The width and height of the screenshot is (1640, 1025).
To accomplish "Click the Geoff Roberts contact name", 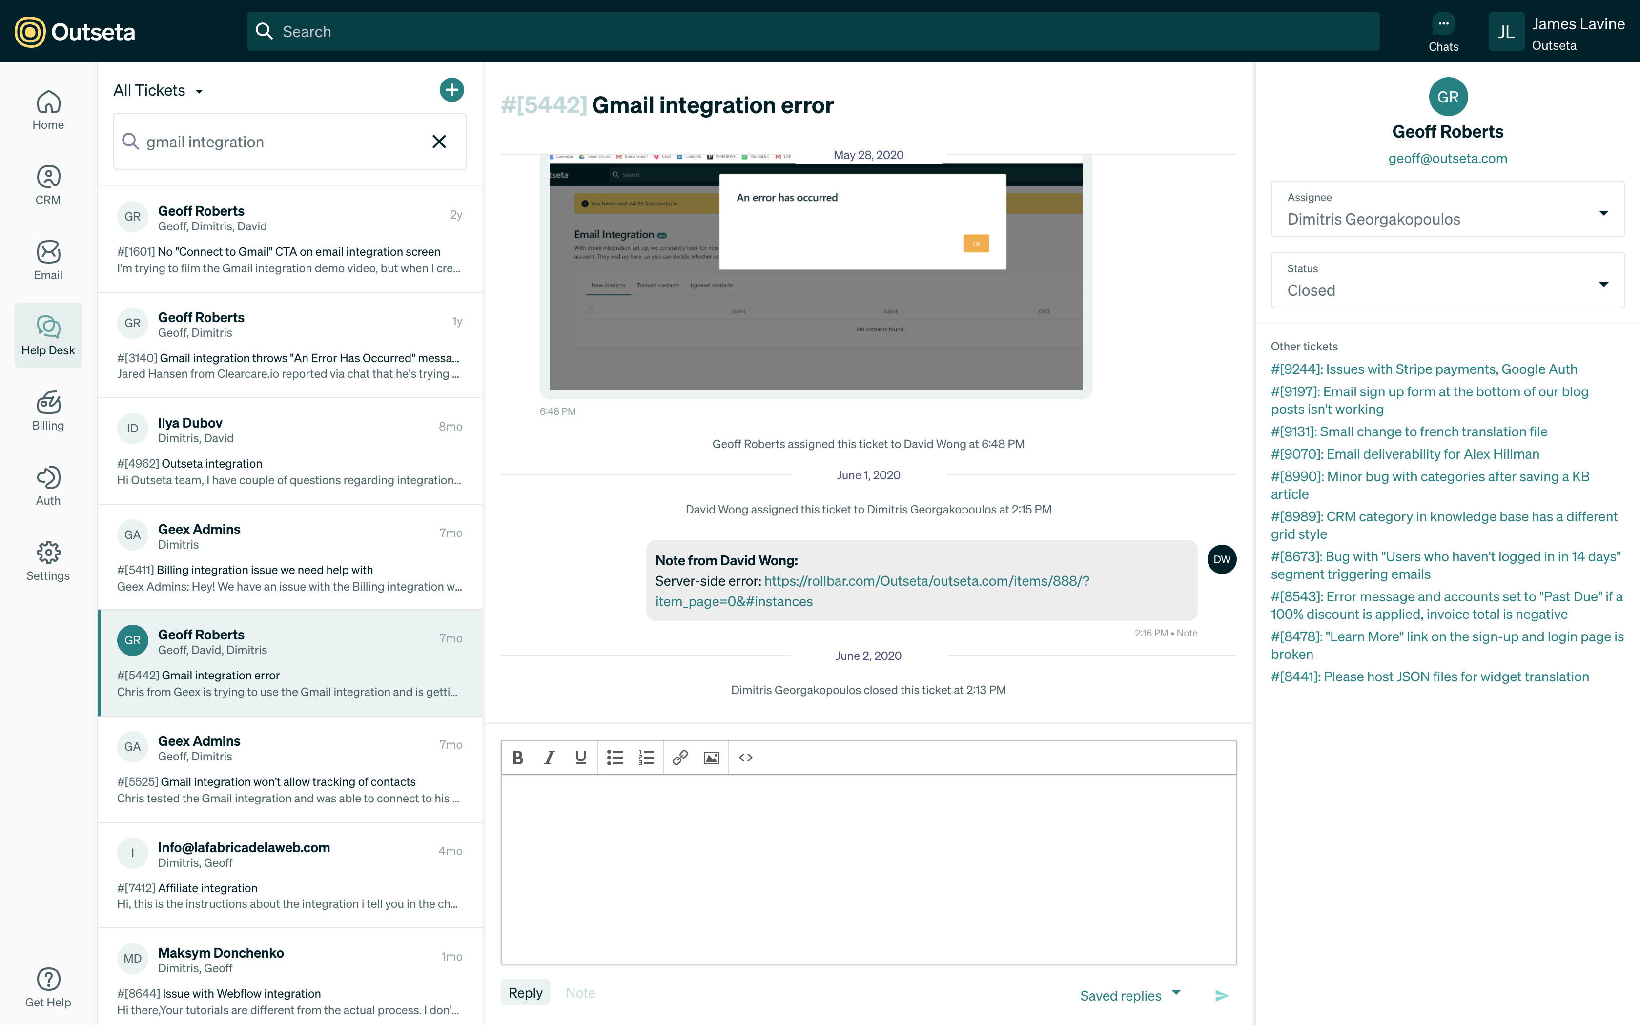I will [1448, 131].
